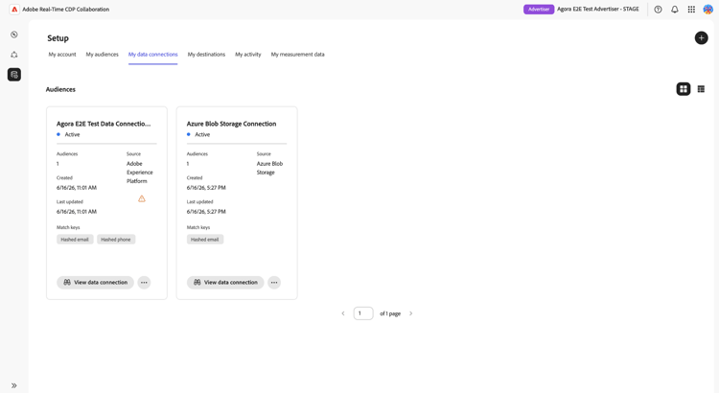Click Agora E2E Test Advertiser - STAGE name
Screen dimensions: 719x393
(x=598, y=10)
